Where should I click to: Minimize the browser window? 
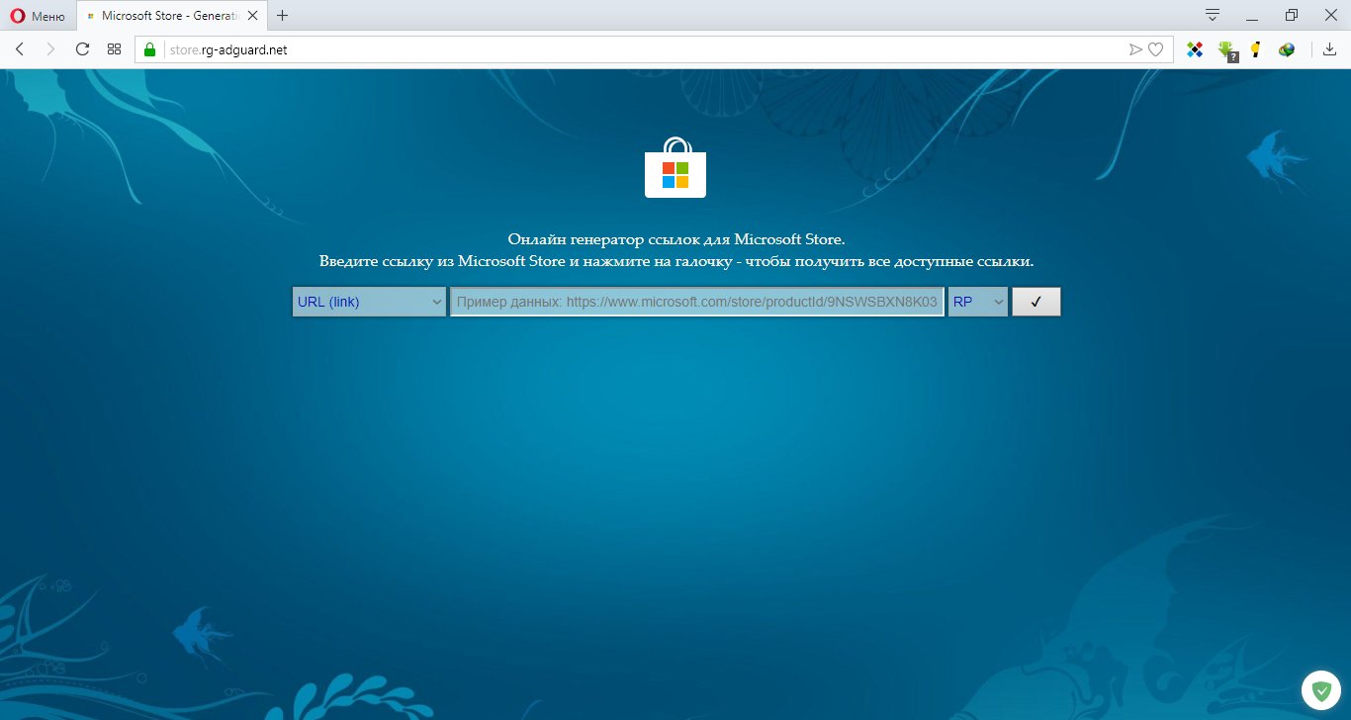pyautogui.click(x=1251, y=15)
